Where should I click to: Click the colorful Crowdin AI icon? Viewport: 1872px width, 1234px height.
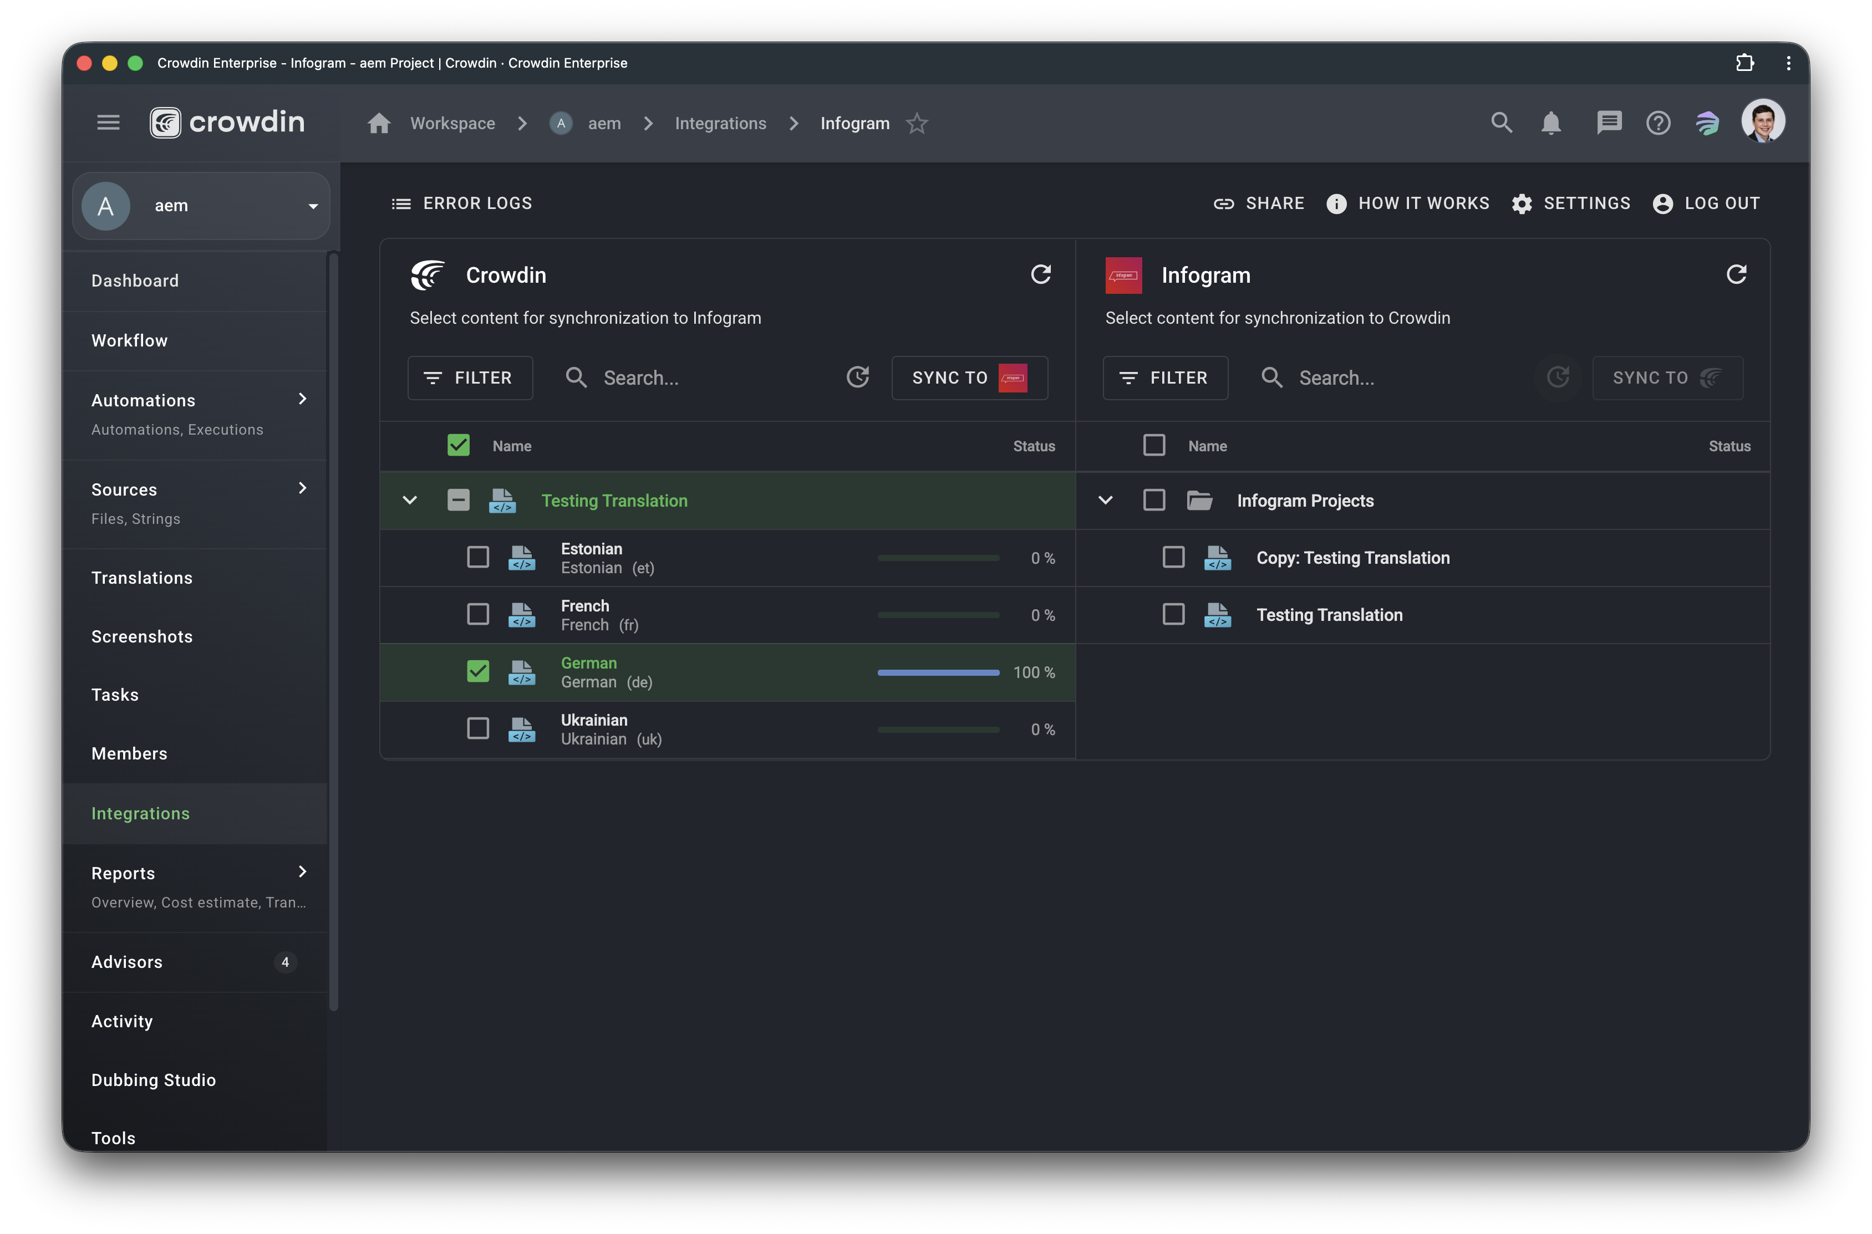coord(1707,123)
